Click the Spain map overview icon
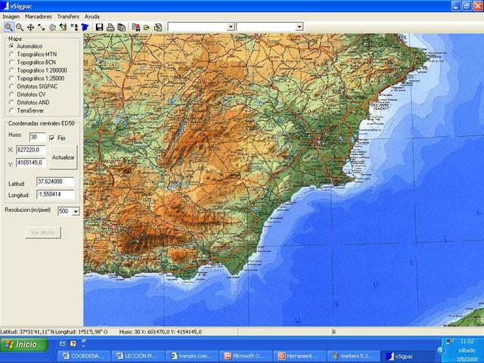 point(85,26)
